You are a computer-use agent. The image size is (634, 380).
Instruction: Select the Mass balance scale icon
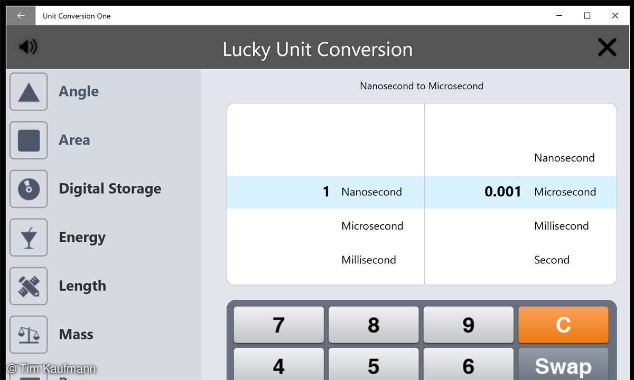(x=29, y=335)
